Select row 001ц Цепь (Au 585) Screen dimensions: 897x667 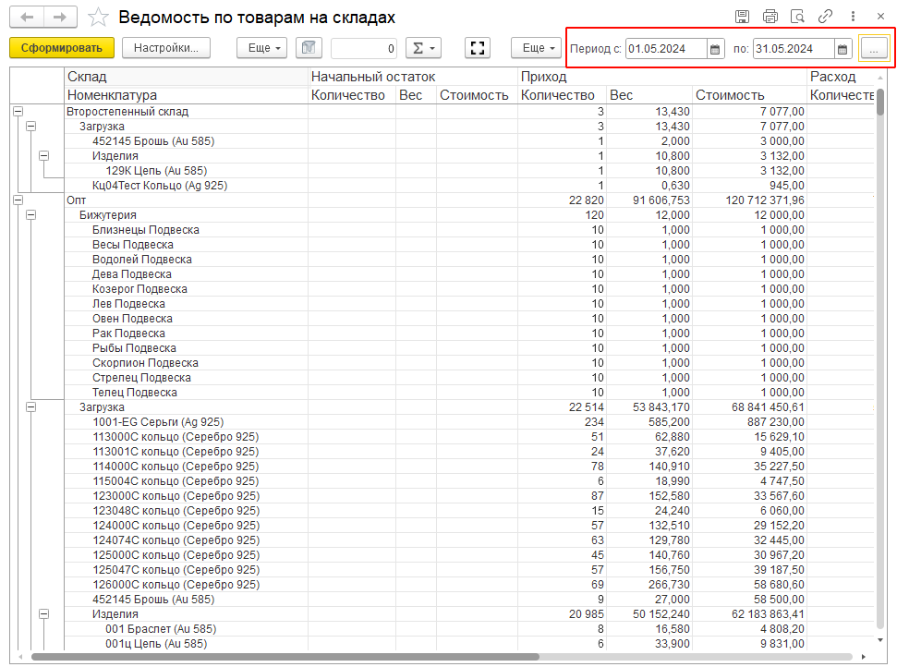coord(156,644)
